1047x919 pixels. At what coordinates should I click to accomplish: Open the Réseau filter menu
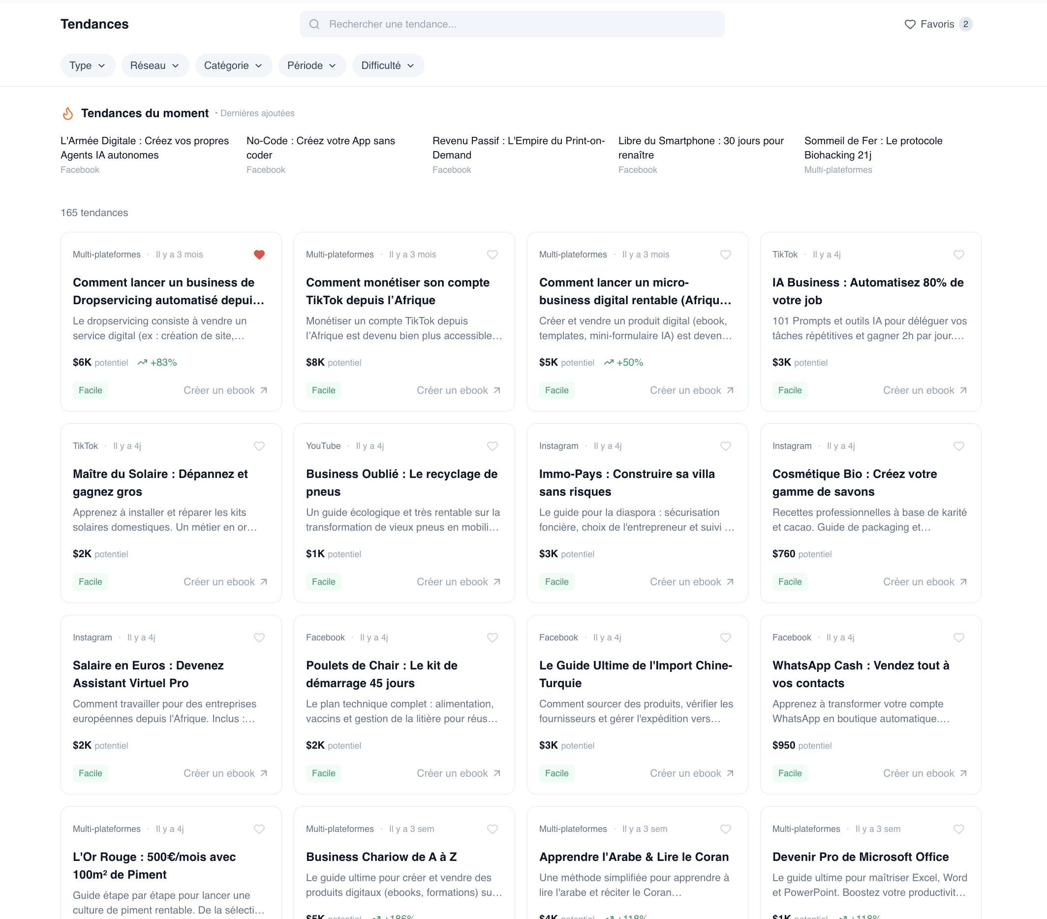[154, 65]
